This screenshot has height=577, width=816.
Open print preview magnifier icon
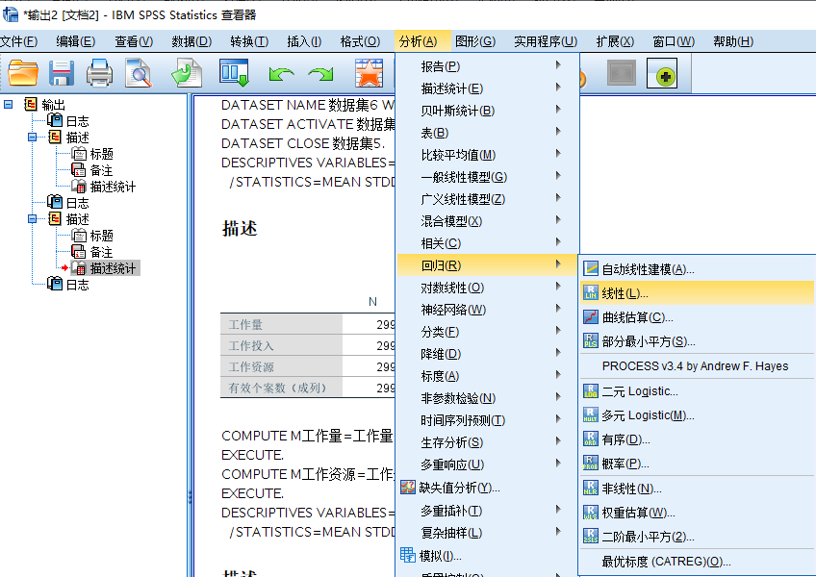click(139, 73)
